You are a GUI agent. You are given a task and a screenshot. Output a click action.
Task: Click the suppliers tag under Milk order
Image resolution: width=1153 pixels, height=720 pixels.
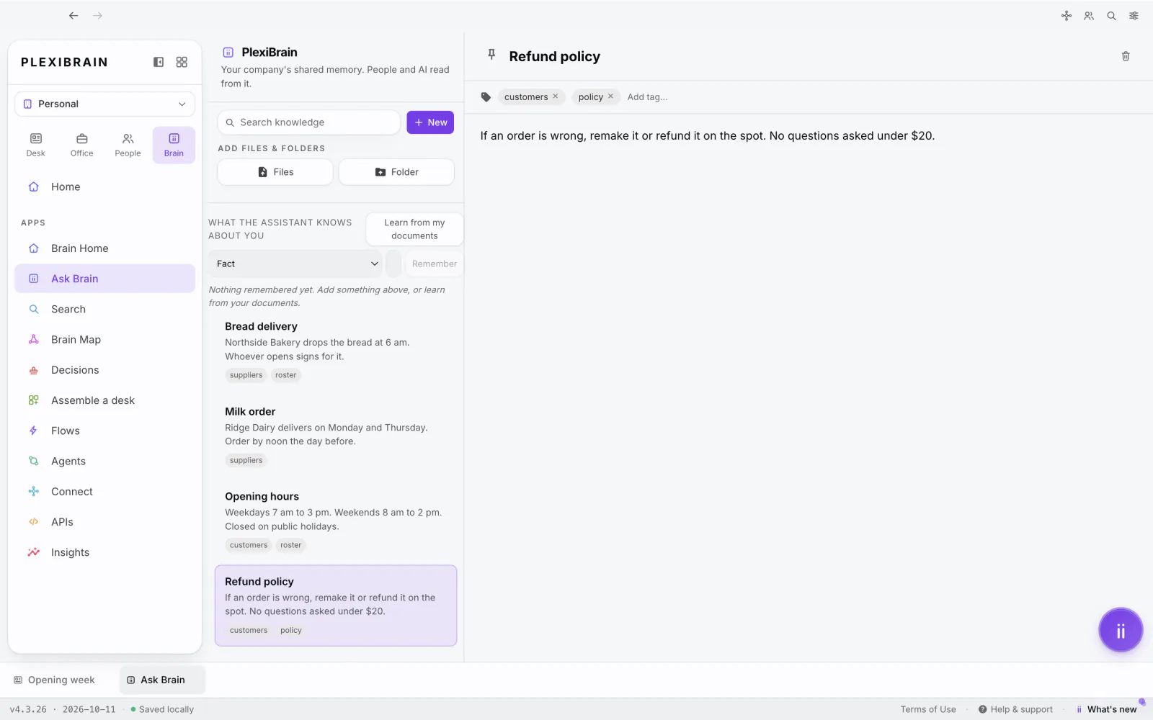point(246,460)
